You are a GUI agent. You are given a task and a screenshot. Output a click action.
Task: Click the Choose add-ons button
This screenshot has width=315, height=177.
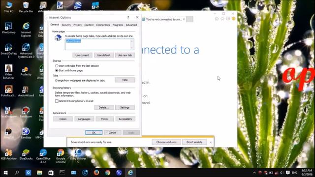point(166,142)
